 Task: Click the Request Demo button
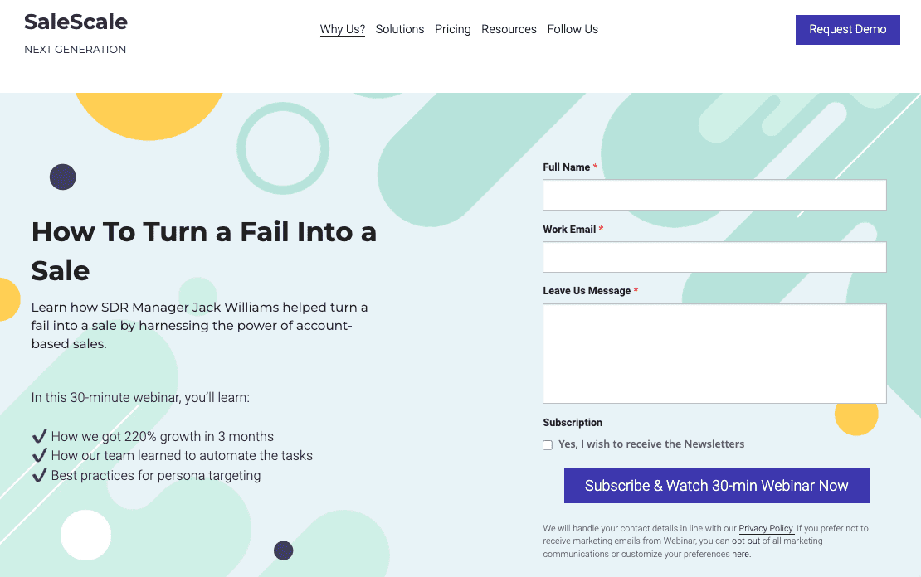pyautogui.click(x=847, y=29)
